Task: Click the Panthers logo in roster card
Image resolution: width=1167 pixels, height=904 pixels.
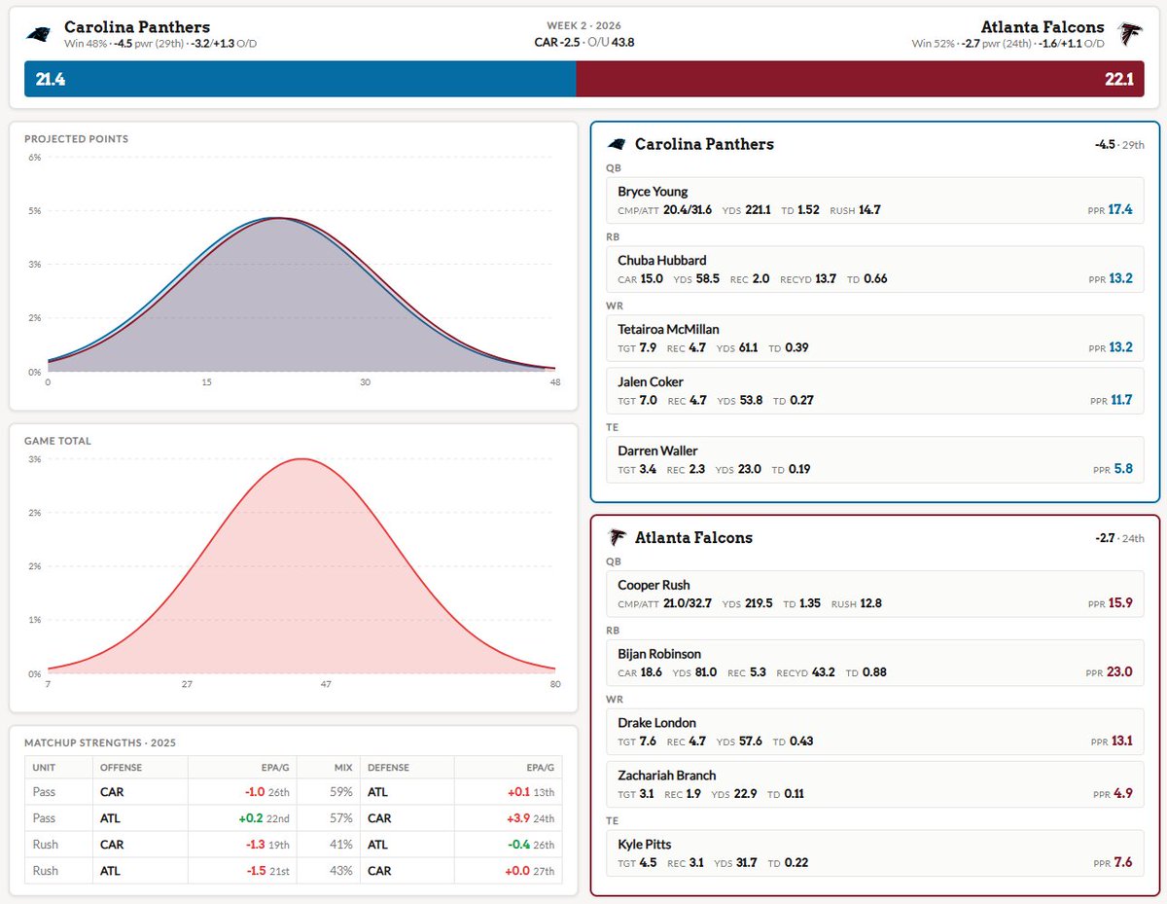Action: 617,144
